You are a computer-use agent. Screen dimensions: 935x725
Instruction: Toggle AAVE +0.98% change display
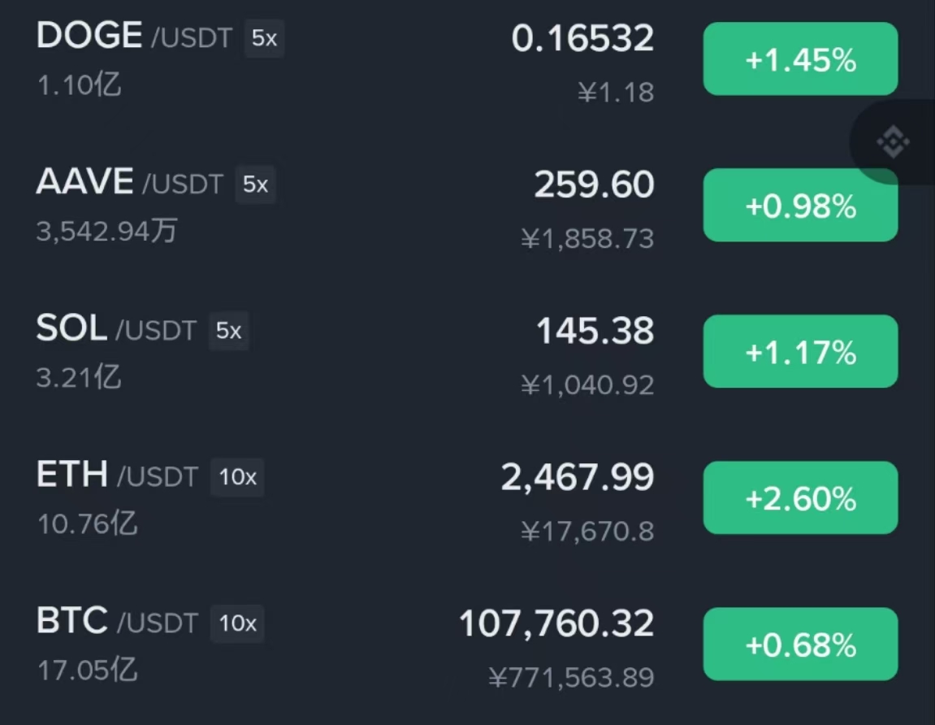tap(800, 206)
